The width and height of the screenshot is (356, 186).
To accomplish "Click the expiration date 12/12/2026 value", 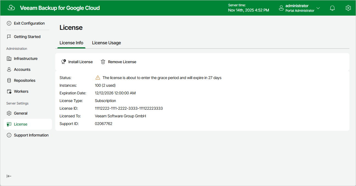I will pyautogui.click(x=115, y=93).
